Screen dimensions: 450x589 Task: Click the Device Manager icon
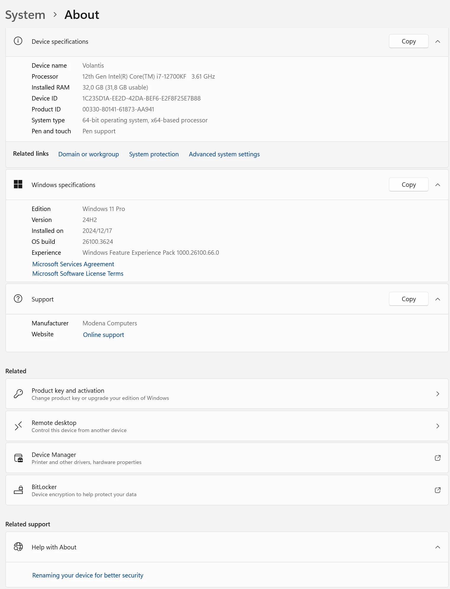click(19, 458)
